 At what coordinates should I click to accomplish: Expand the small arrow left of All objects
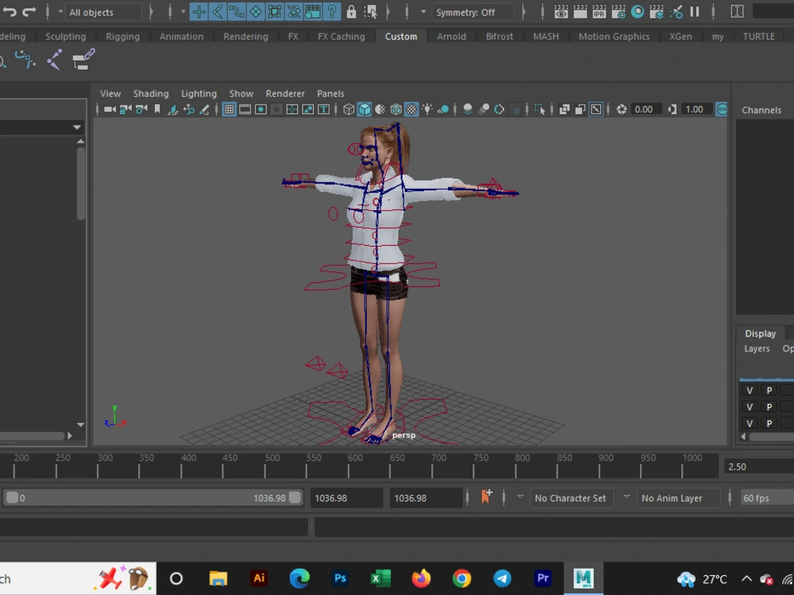[60, 12]
